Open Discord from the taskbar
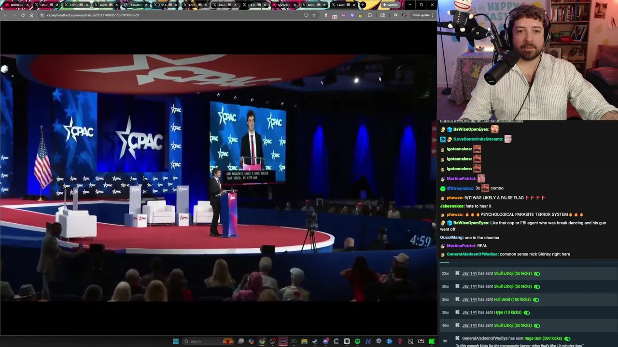Image resolution: width=618 pixels, height=347 pixels. (x=326, y=341)
